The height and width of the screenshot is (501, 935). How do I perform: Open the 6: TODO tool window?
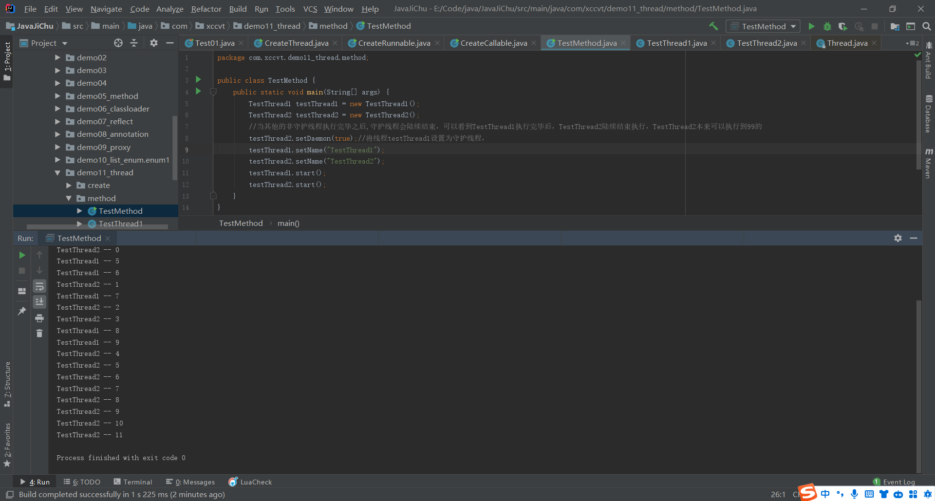(82, 482)
